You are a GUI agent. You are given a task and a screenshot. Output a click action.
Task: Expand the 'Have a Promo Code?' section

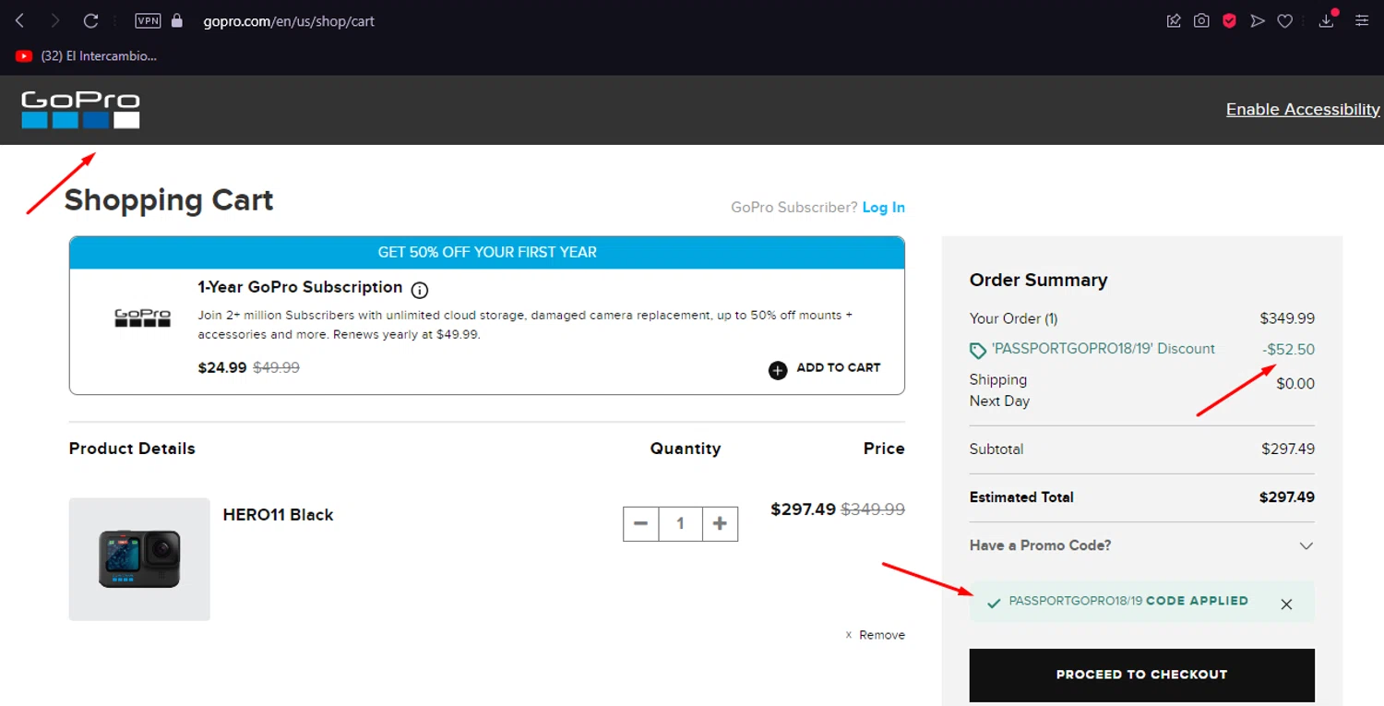[x=1306, y=545]
